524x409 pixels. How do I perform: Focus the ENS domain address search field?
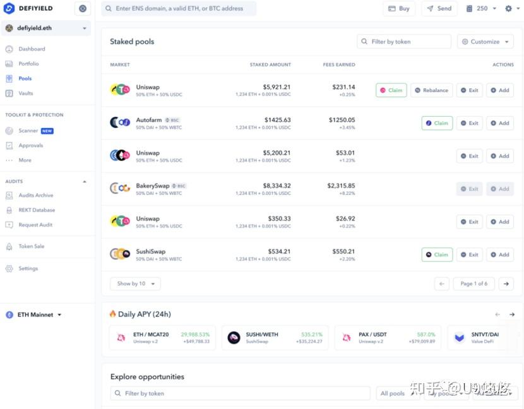coord(179,8)
